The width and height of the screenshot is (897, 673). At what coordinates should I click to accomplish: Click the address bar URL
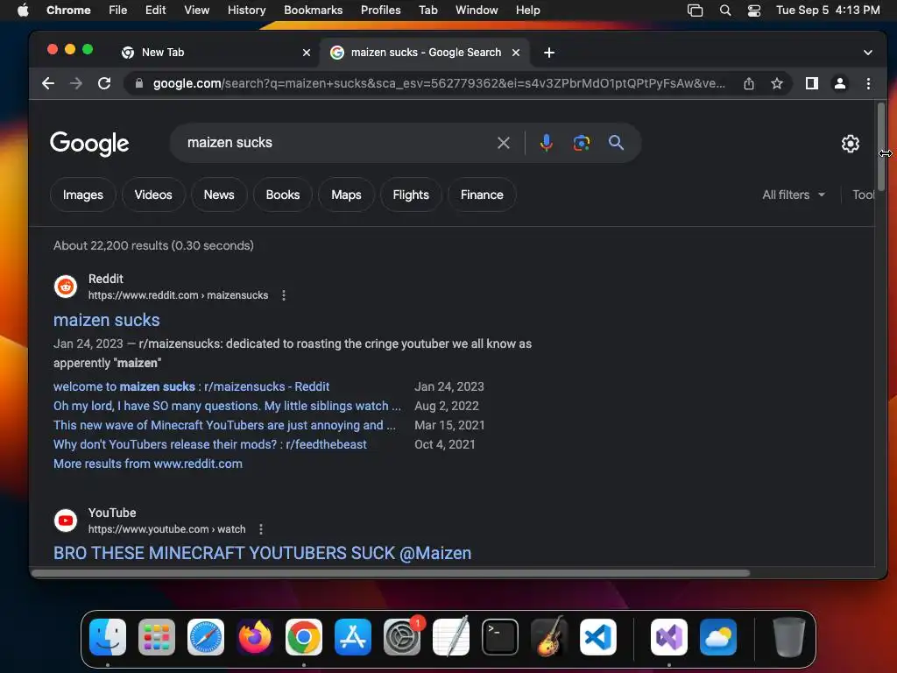(439, 83)
